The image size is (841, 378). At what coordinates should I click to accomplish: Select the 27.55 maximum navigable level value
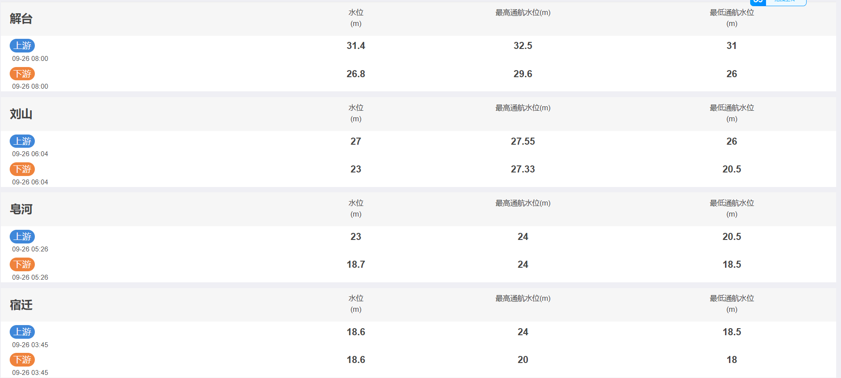(523, 142)
